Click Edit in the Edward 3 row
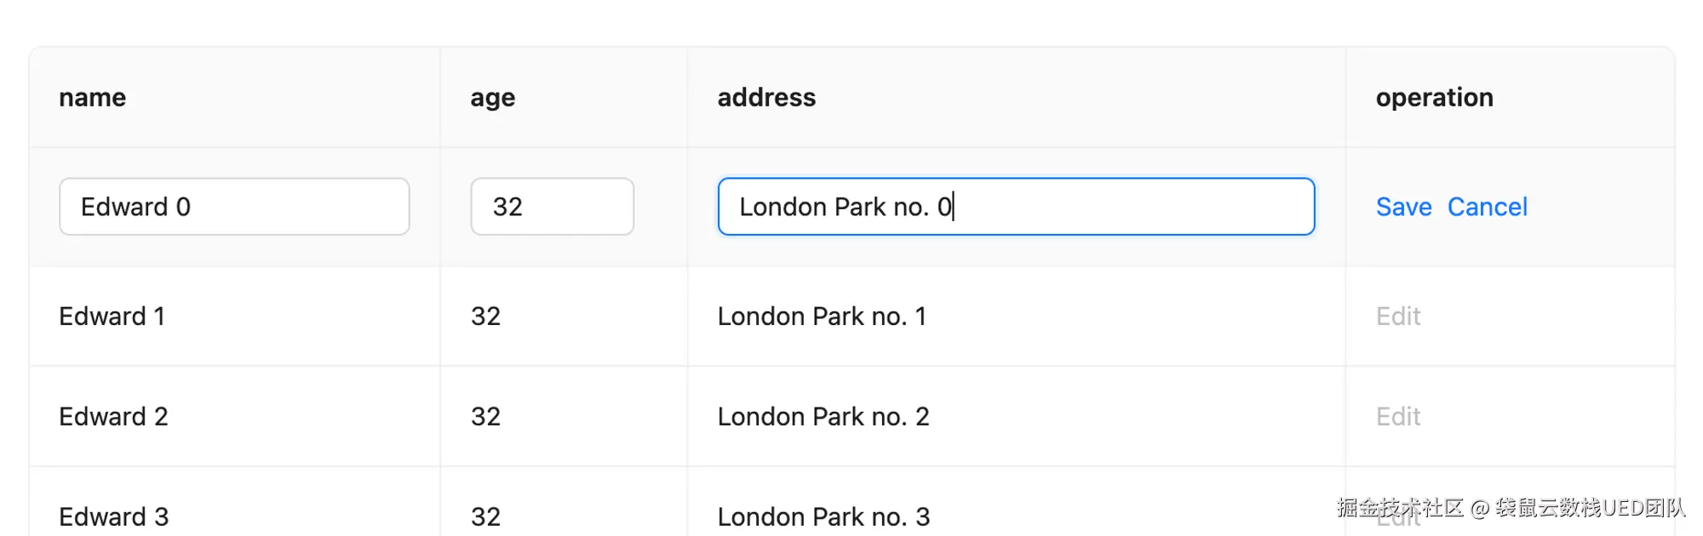The image size is (1703, 536). tap(1398, 517)
